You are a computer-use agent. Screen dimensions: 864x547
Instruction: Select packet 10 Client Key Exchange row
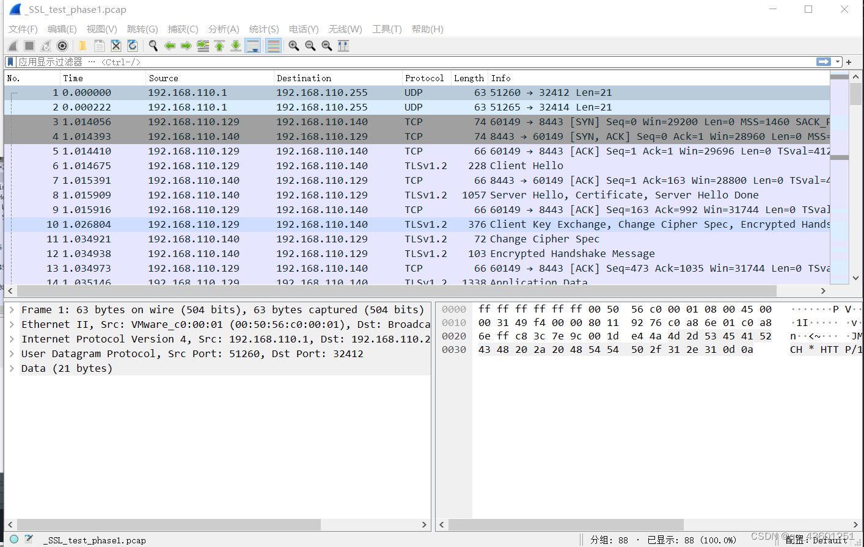(417, 224)
